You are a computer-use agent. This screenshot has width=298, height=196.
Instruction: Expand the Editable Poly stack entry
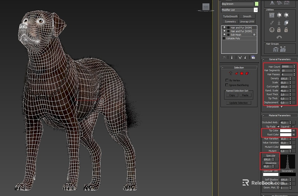224,38
